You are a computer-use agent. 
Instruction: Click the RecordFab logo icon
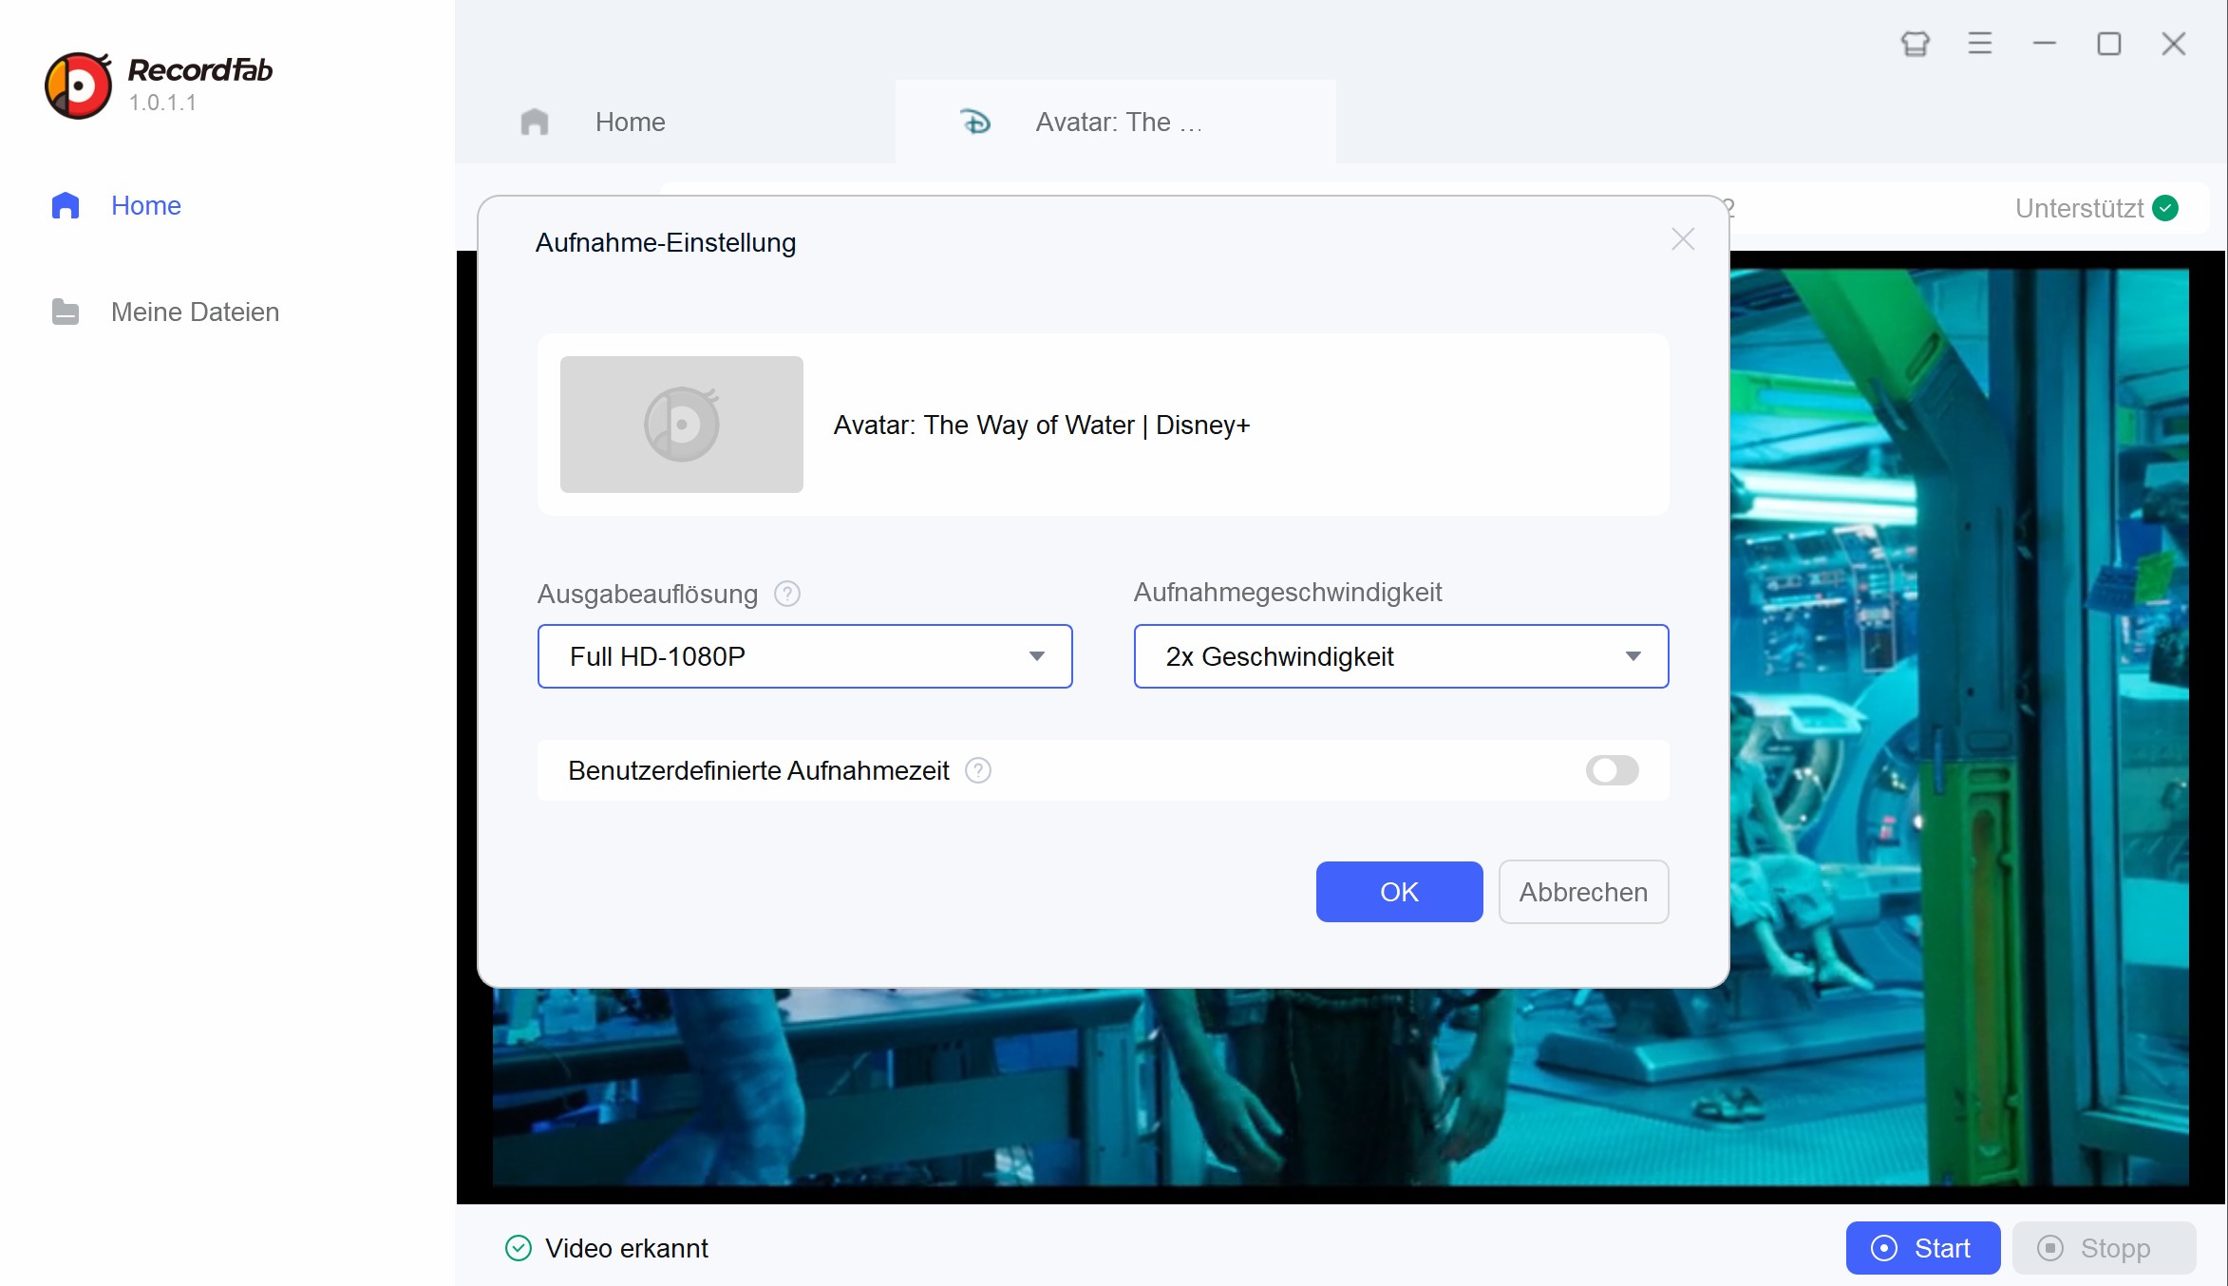[79, 85]
